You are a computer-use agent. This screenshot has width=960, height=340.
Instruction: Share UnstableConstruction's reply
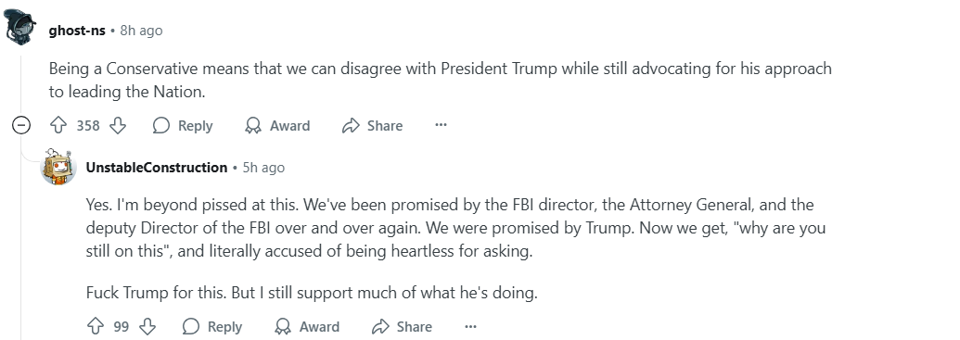pyautogui.click(x=402, y=326)
